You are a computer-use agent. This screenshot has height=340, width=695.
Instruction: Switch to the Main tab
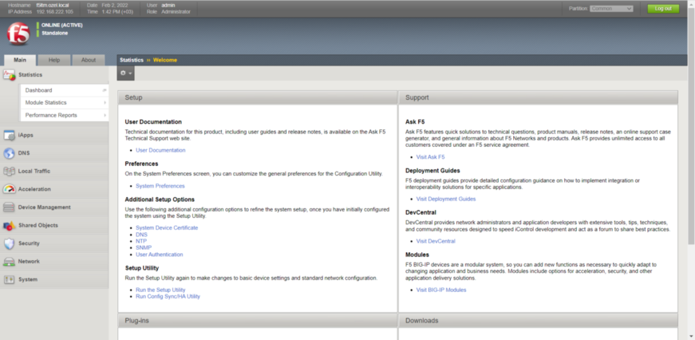pos(20,60)
